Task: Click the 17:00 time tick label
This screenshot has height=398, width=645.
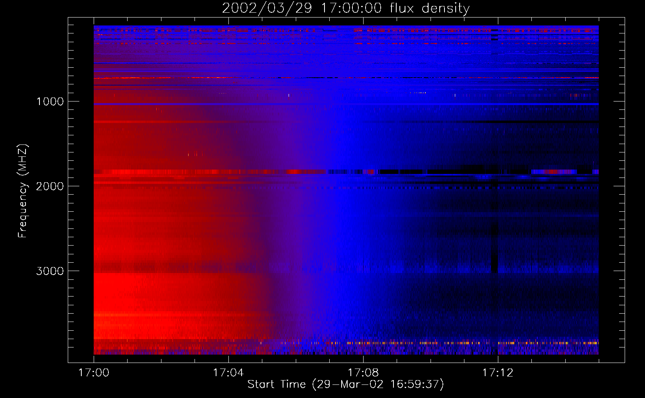Action: click(94, 373)
